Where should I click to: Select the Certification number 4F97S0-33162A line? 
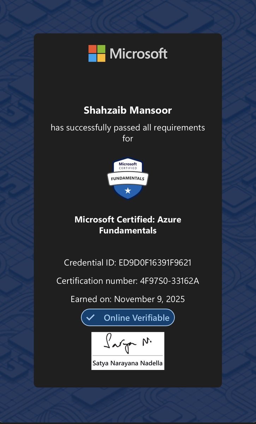(128, 281)
